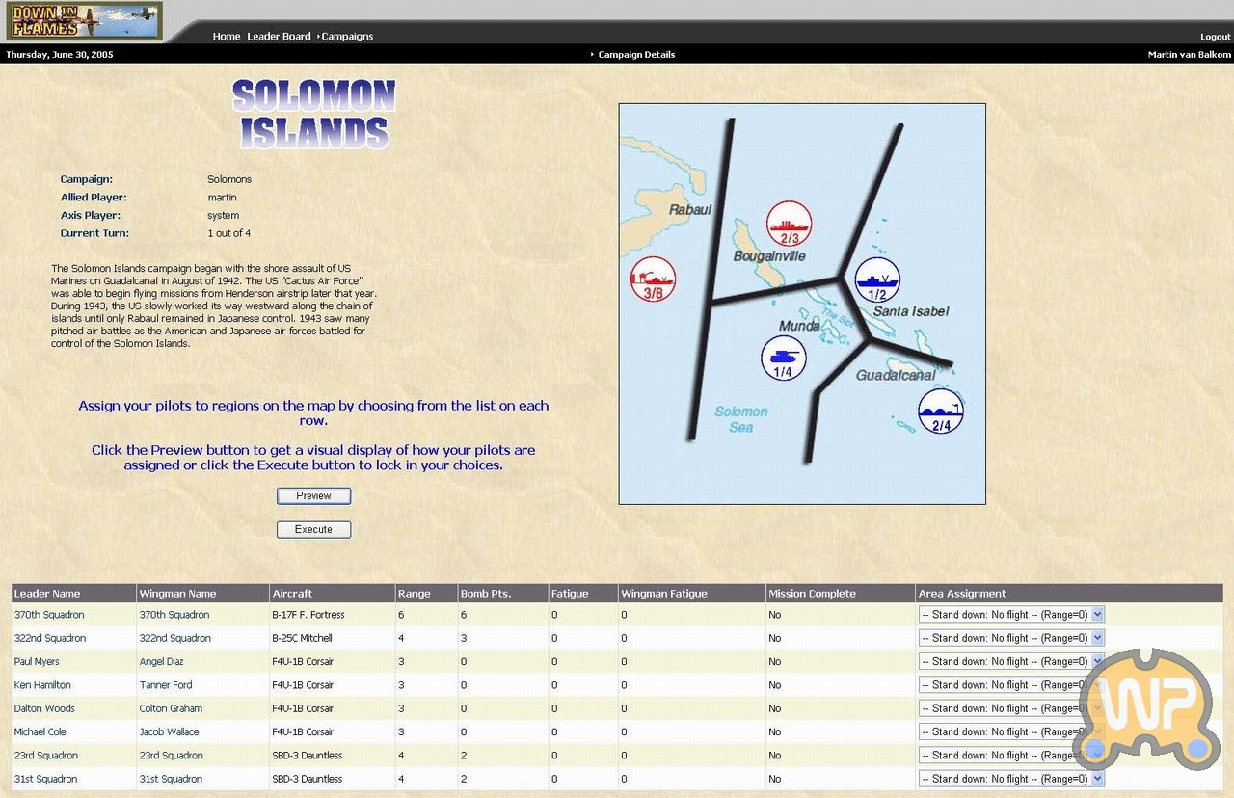This screenshot has width=1234, height=798.
Task: Expand Area Assignment list for 322nd Squadron
Action: click(x=1010, y=638)
